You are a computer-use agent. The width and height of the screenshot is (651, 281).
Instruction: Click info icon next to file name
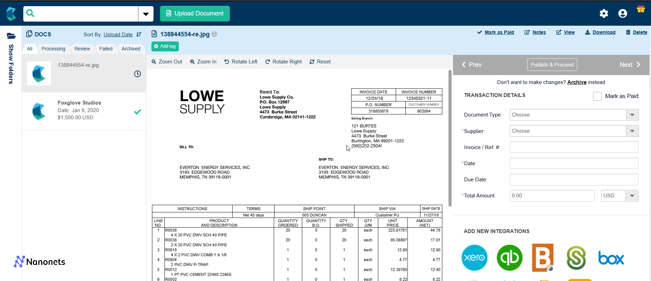(214, 34)
